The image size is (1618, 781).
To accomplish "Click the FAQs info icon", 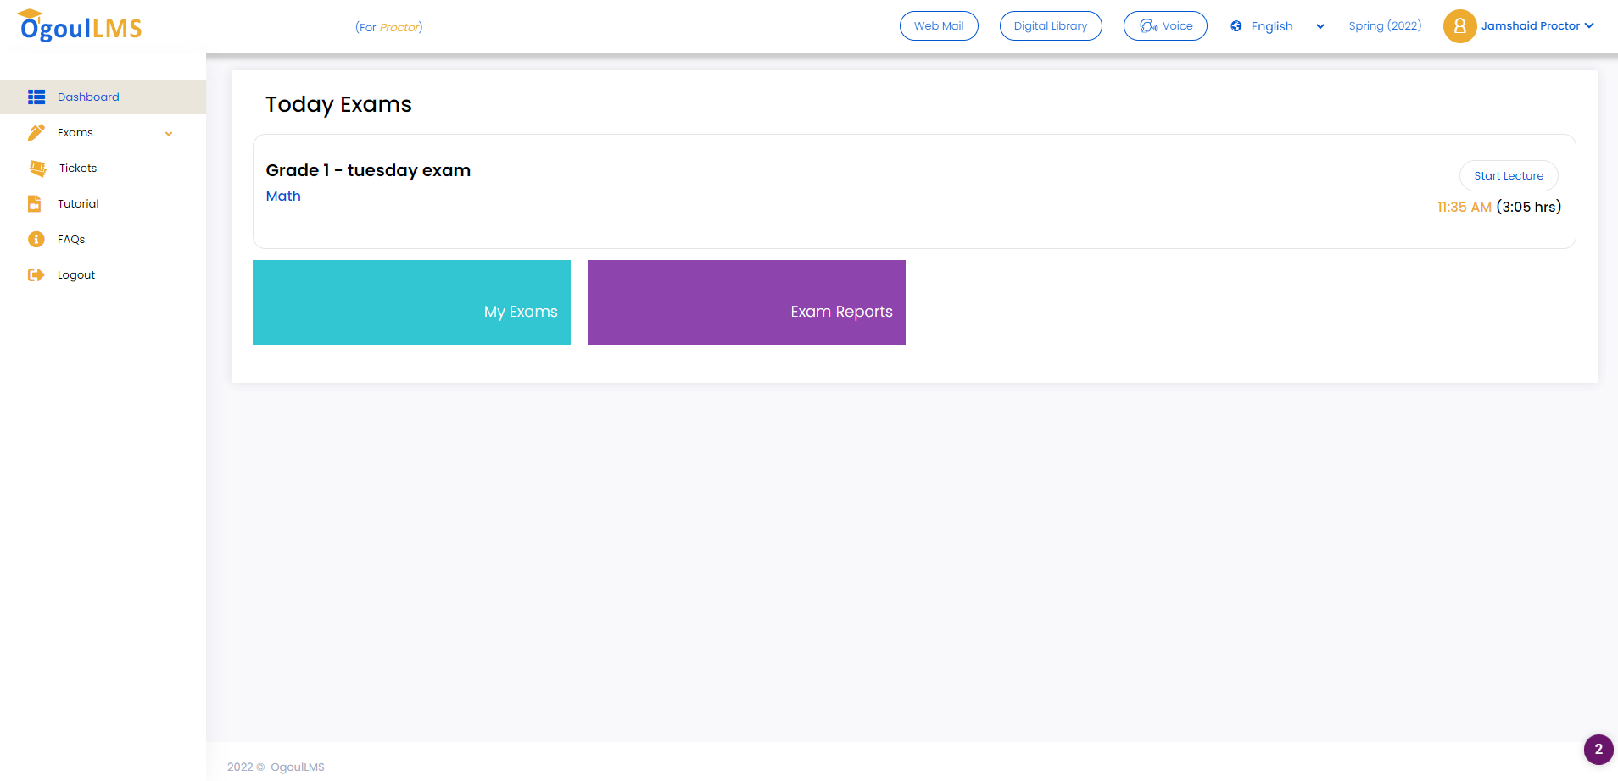I will click(36, 240).
